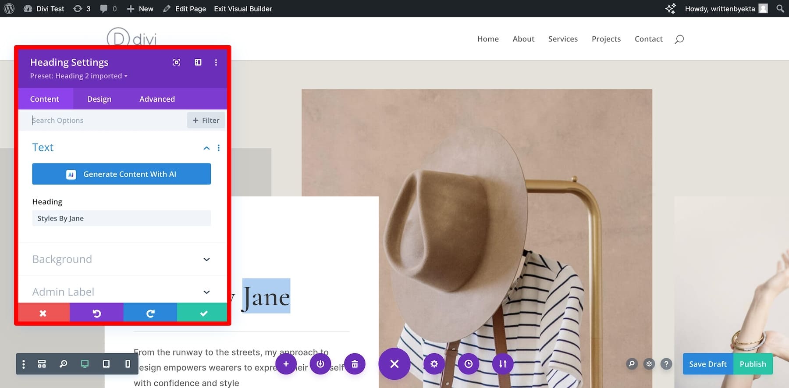Click the Divi logo
789x388 pixels.
[131, 37]
